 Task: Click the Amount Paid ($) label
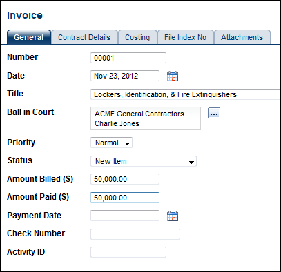click(x=38, y=197)
